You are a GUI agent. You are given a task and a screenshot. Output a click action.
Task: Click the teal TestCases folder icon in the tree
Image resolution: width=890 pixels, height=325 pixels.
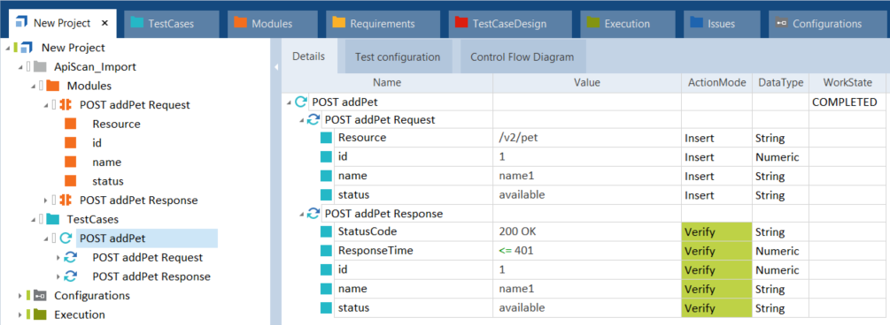[52, 218]
